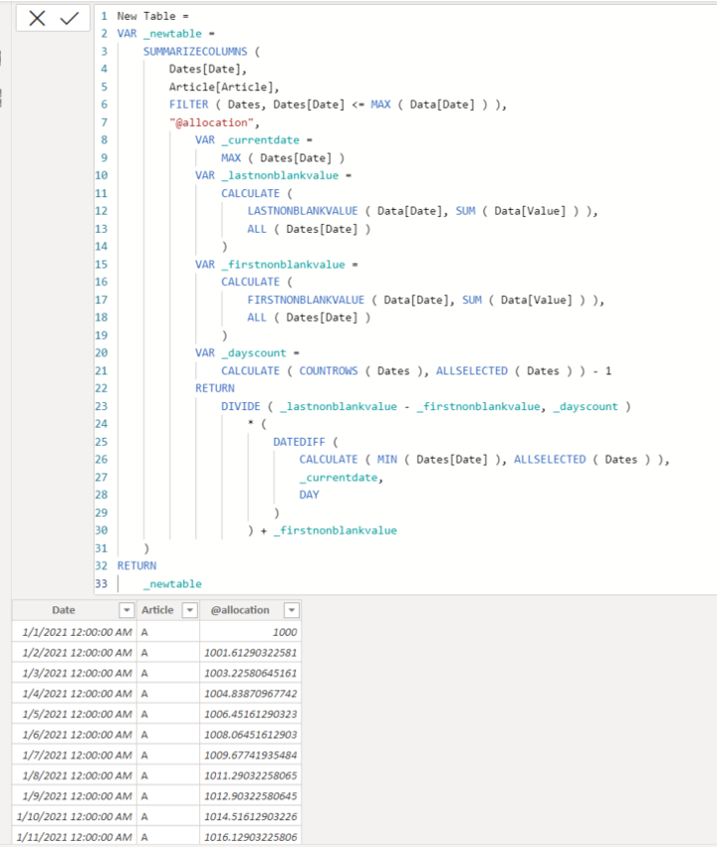Click the cell 1003.22580645161
Image resolution: width=717 pixels, height=847 pixels.
pyautogui.click(x=250, y=673)
